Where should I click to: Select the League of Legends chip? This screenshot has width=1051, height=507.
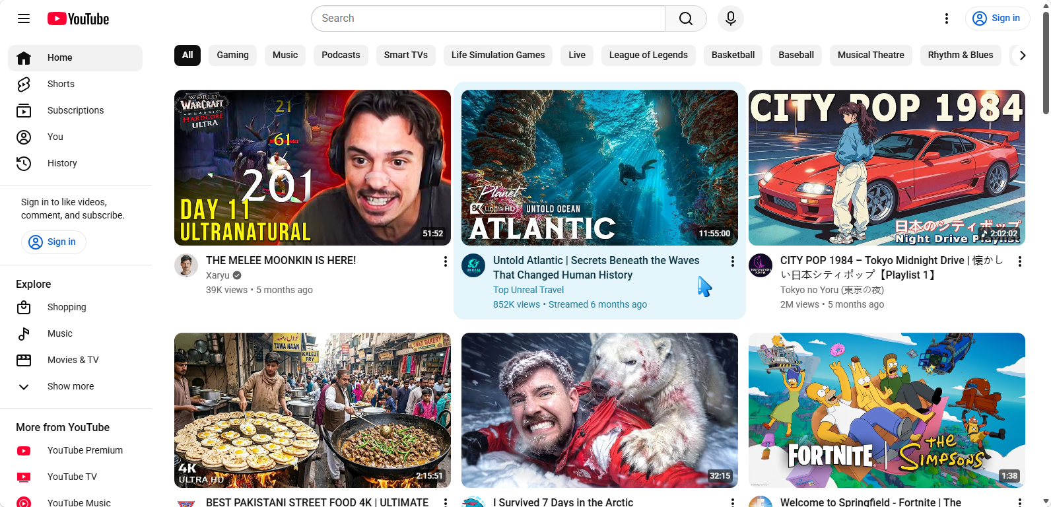pyautogui.click(x=648, y=55)
